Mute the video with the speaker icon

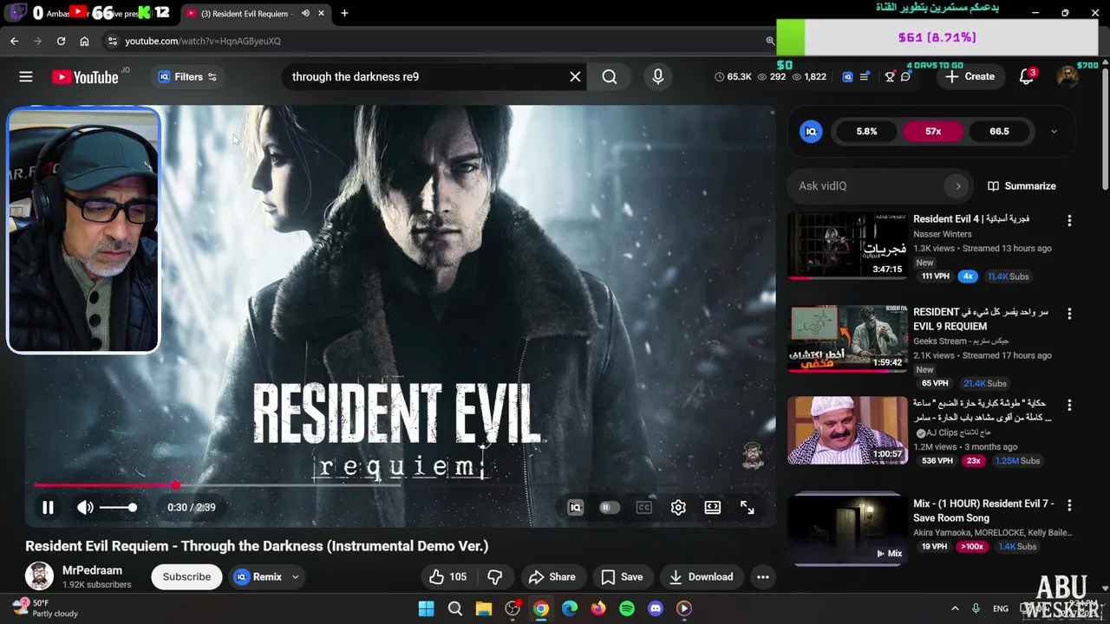85,508
